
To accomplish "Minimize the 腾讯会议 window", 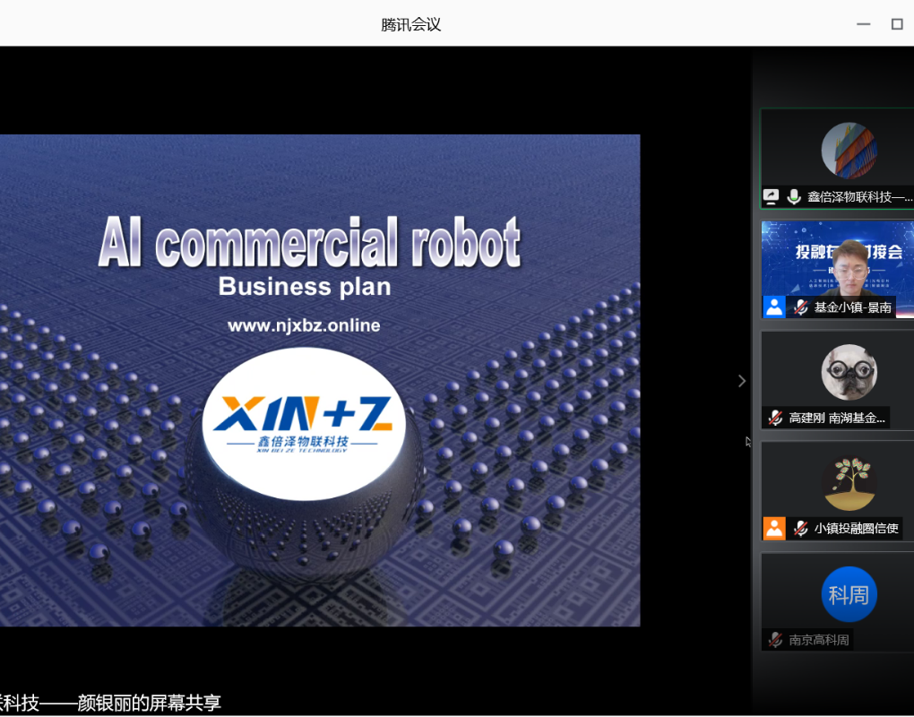I will pos(863,24).
